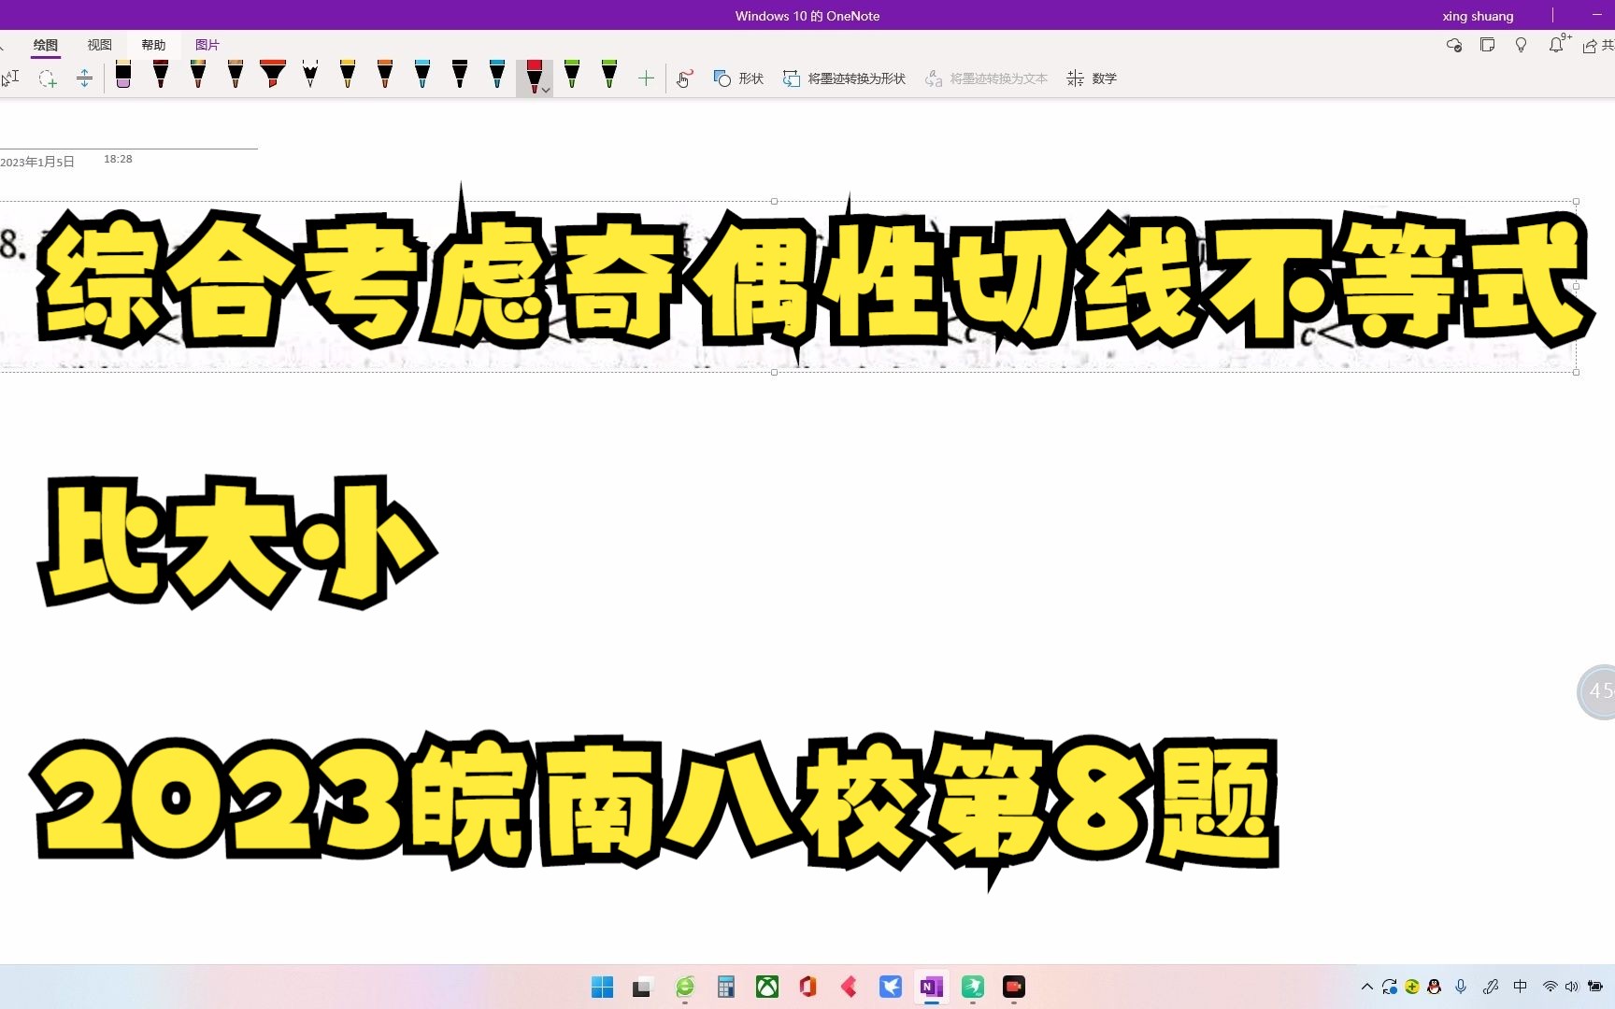Add a new pen with the plus icon
The image size is (1615, 1009).
click(x=646, y=78)
